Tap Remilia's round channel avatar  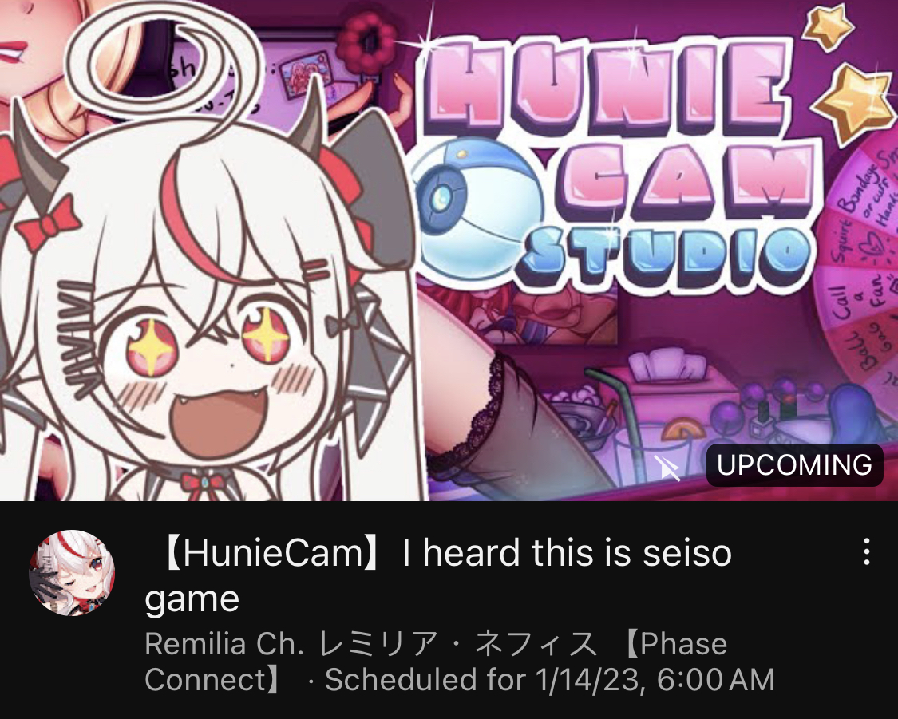(x=72, y=572)
